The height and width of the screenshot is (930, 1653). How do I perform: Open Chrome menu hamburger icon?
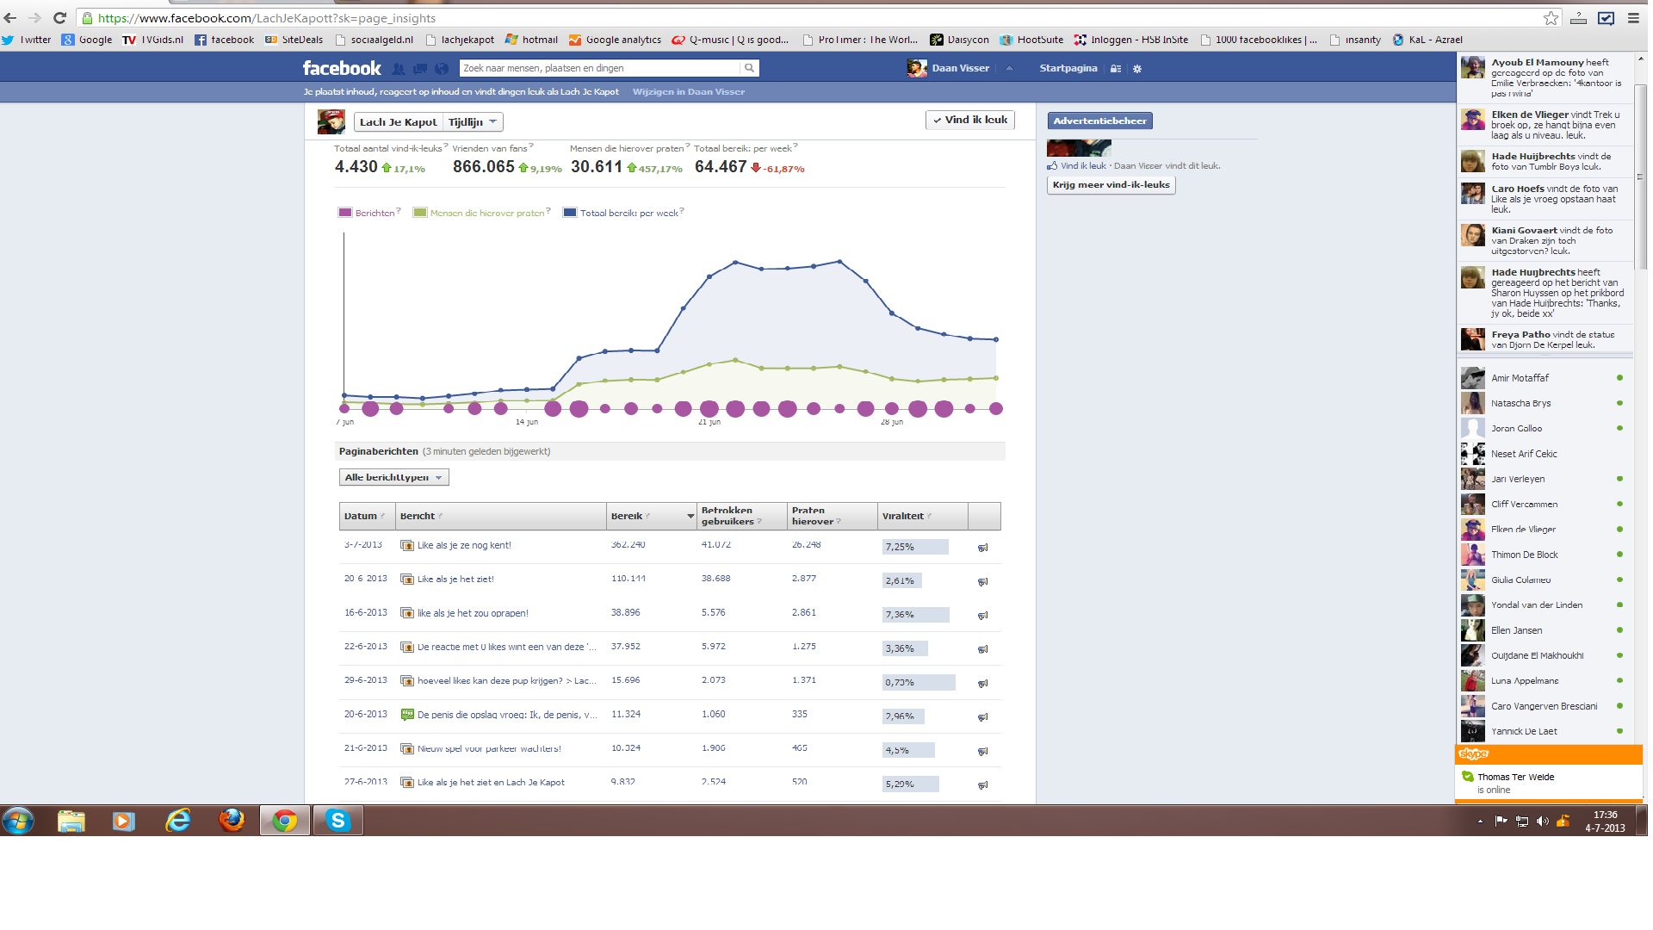1633,18
